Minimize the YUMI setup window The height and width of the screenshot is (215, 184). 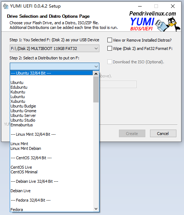140,6
